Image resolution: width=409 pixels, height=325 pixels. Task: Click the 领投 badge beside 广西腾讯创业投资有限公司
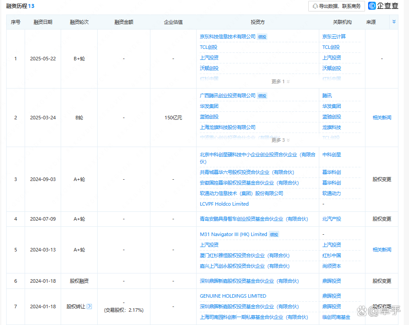(262, 96)
